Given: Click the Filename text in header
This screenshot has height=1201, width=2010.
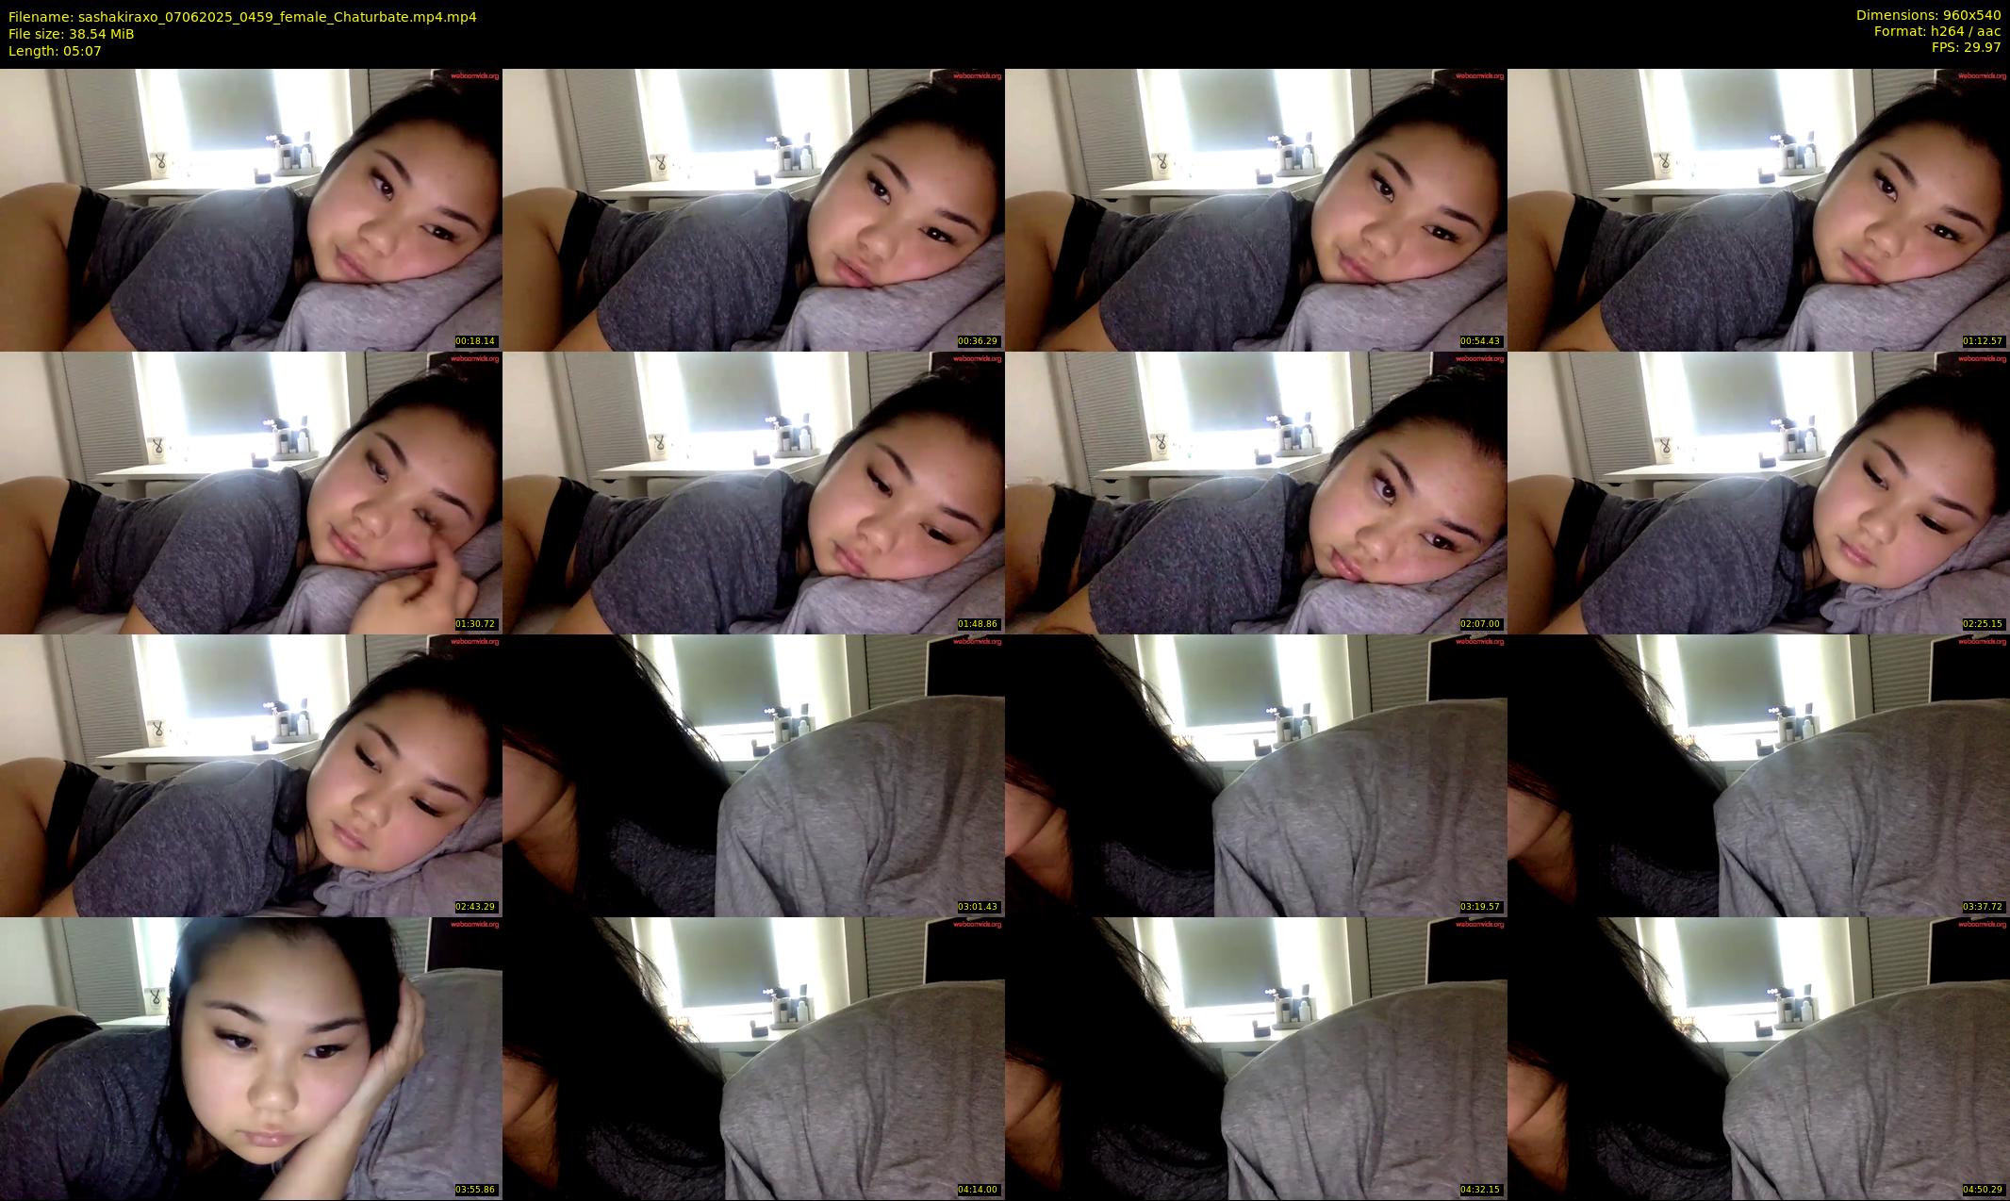Looking at the screenshot, I should coord(242,16).
